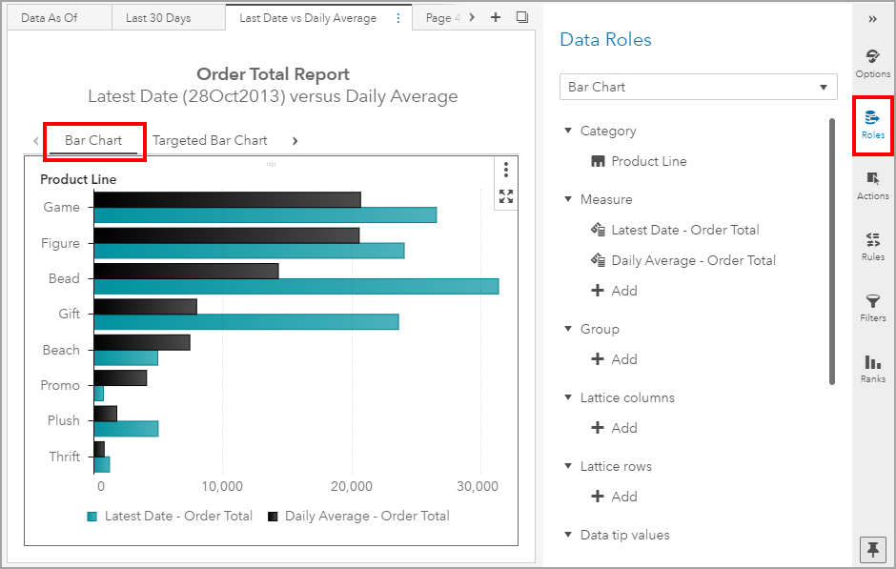Pin the side pane open
Viewport: 896px width, 569px height.
pyautogui.click(x=872, y=549)
